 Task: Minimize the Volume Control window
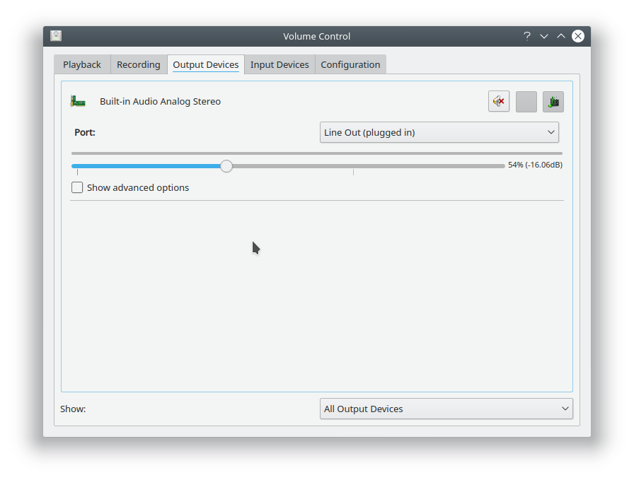(x=544, y=36)
